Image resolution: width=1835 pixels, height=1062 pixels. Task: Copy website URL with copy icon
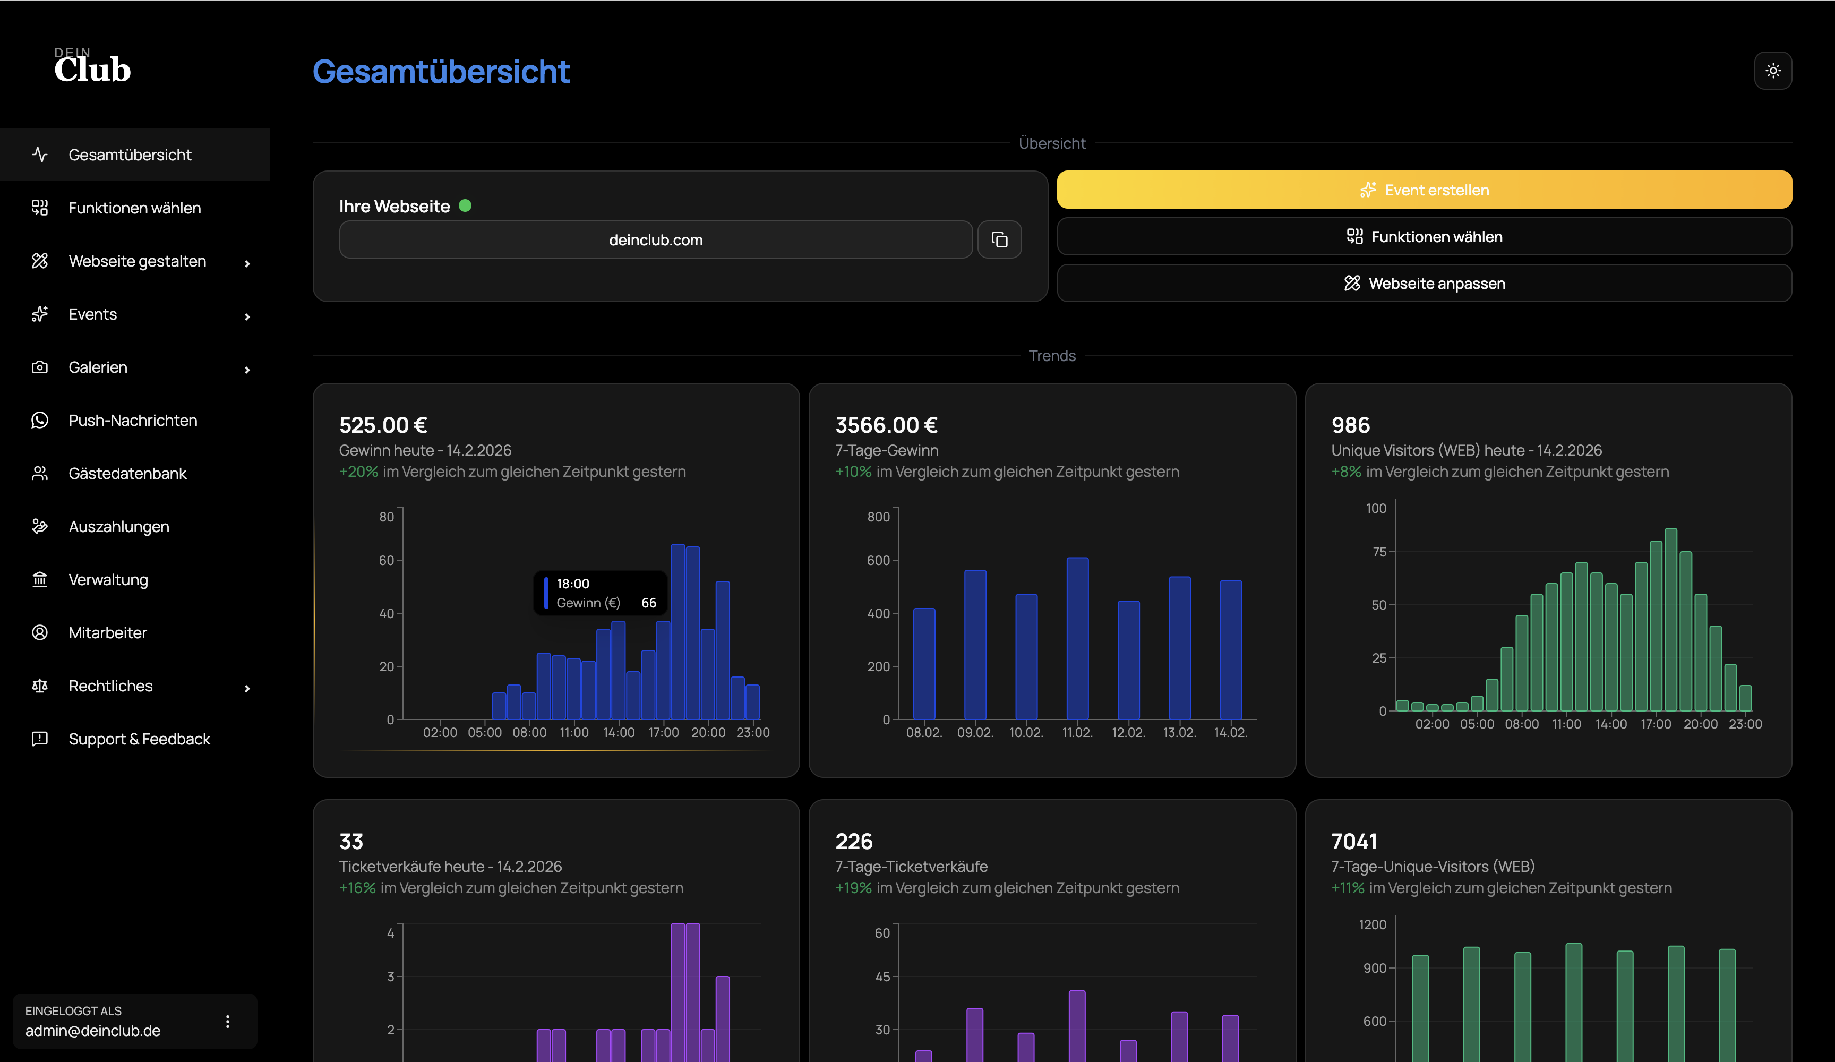tap(999, 239)
